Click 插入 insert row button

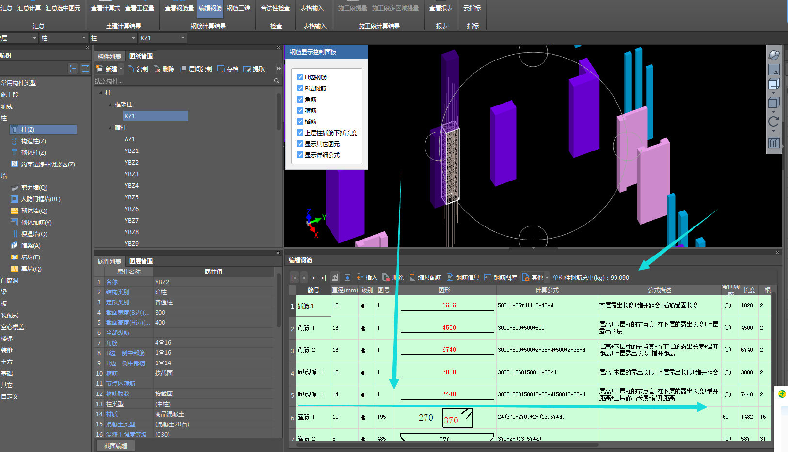pos(367,277)
